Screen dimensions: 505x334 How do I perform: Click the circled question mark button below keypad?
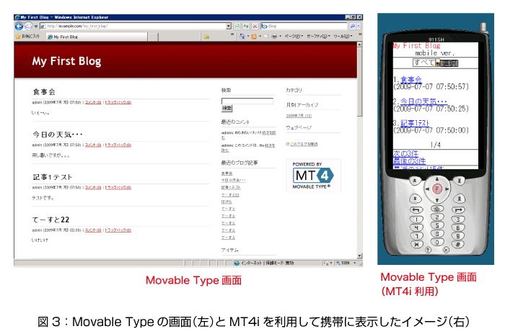coord(428,250)
